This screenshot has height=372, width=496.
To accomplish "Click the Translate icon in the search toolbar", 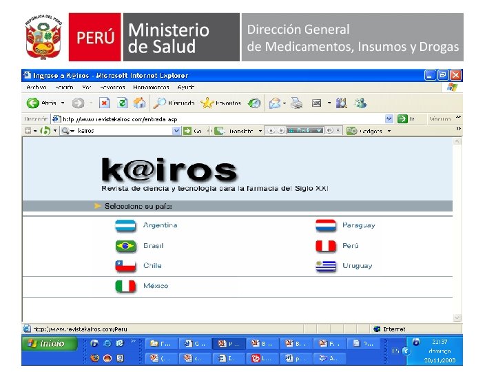I will (x=220, y=131).
